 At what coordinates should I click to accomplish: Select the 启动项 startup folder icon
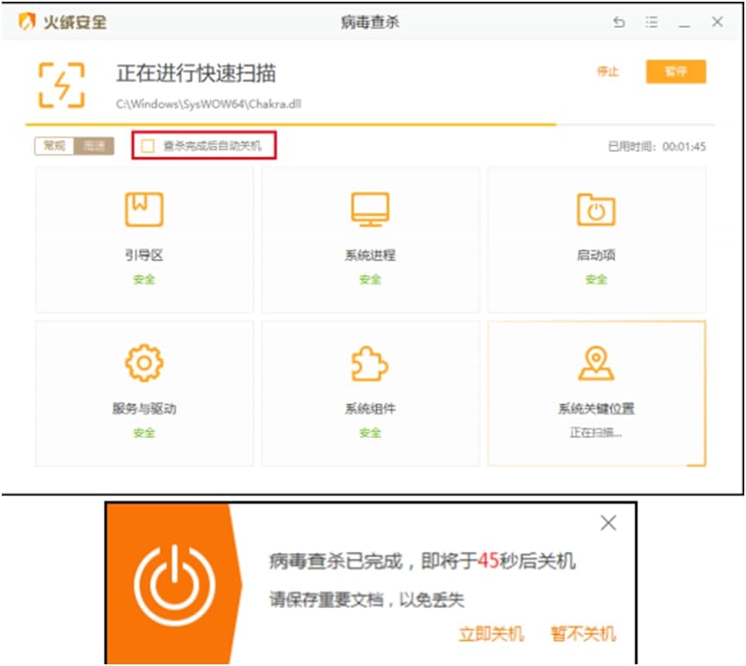click(x=596, y=209)
